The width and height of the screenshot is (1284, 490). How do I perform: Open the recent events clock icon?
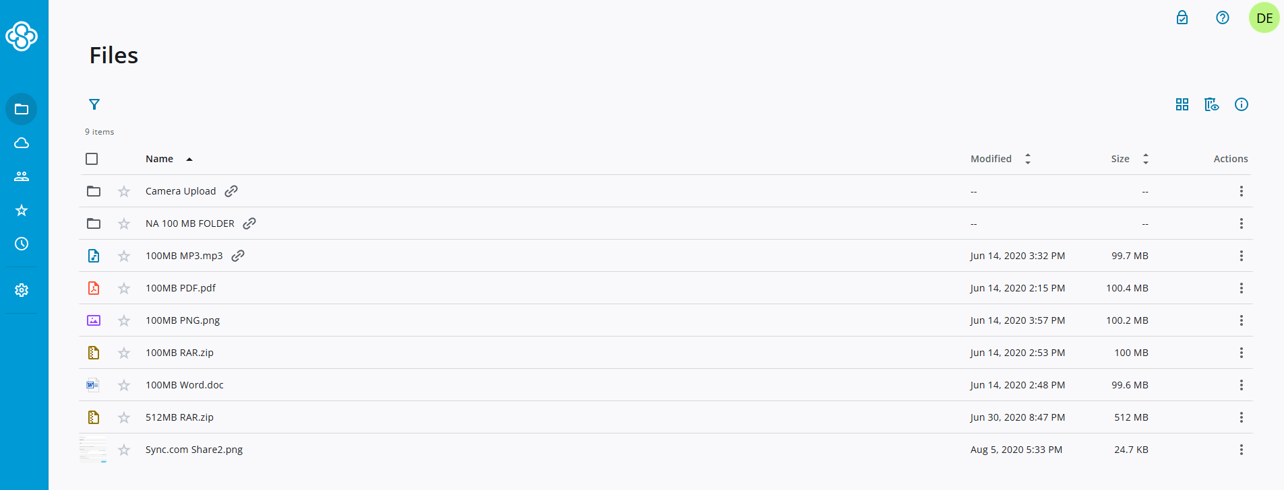pos(22,244)
